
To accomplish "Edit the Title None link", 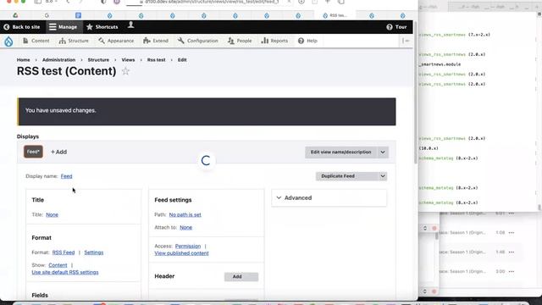I will tap(52, 214).
